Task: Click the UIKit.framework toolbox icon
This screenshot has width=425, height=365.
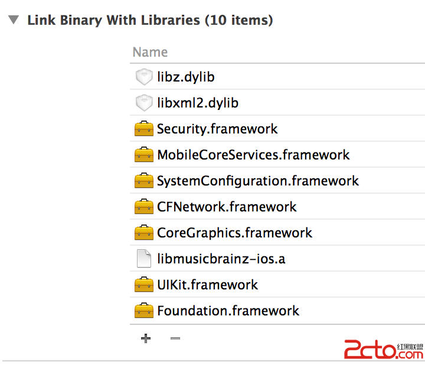Action: click(x=144, y=285)
